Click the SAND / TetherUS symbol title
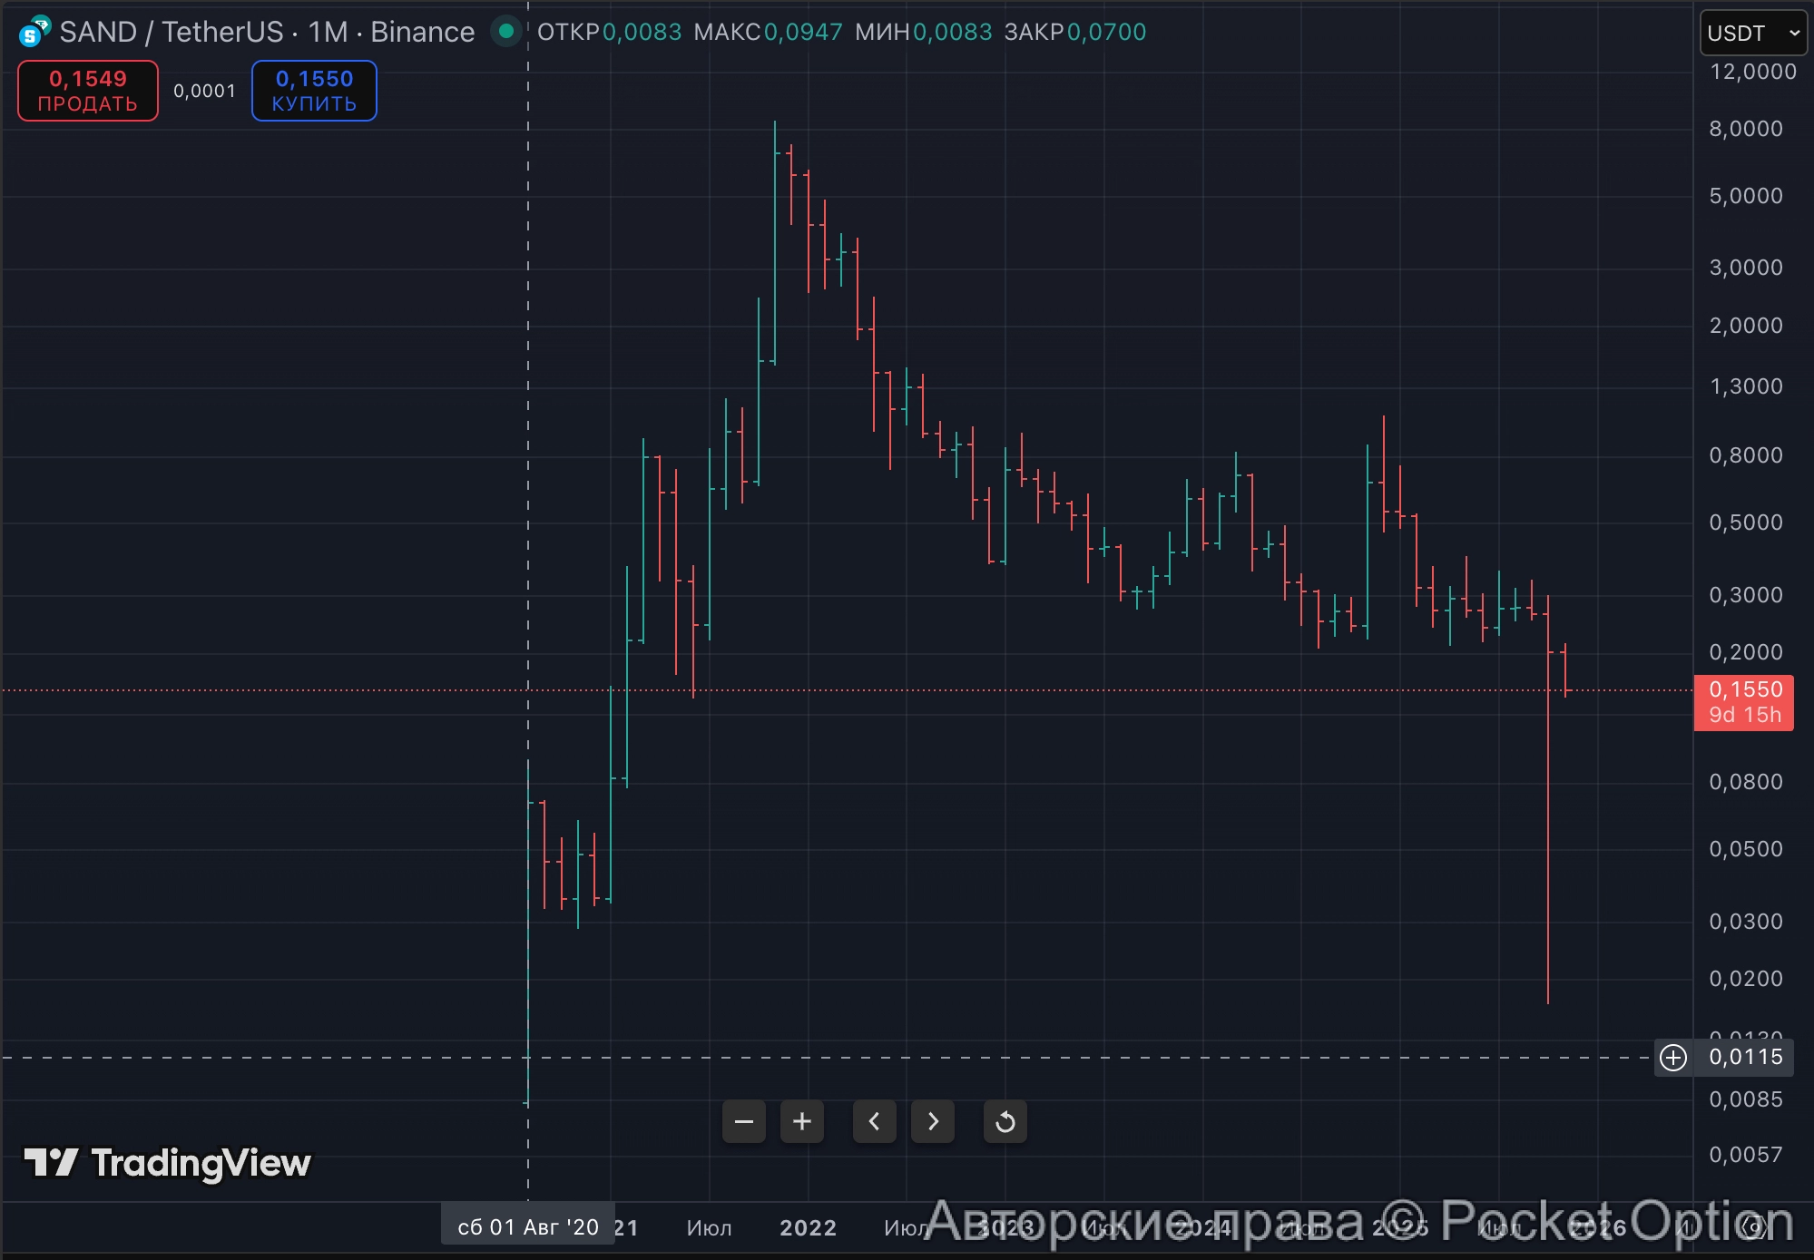The height and width of the screenshot is (1260, 1814). 172,33
